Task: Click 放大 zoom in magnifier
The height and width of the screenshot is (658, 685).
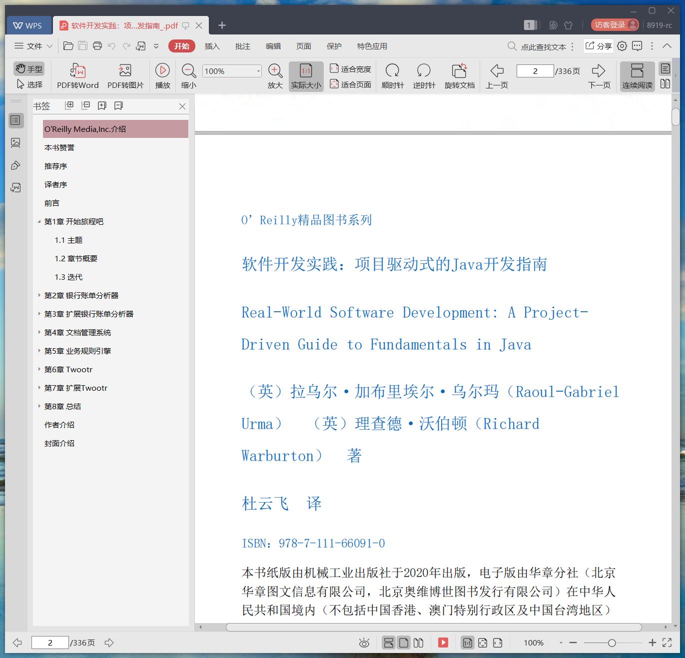Action: pyautogui.click(x=275, y=76)
